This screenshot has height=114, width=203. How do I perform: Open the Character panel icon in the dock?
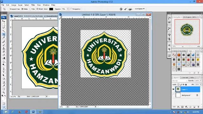[169, 45]
